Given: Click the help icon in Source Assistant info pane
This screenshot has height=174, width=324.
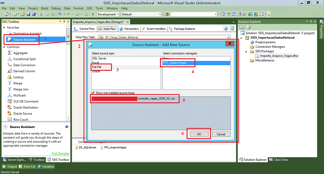Looking at the screenshot, I should [67, 127].
